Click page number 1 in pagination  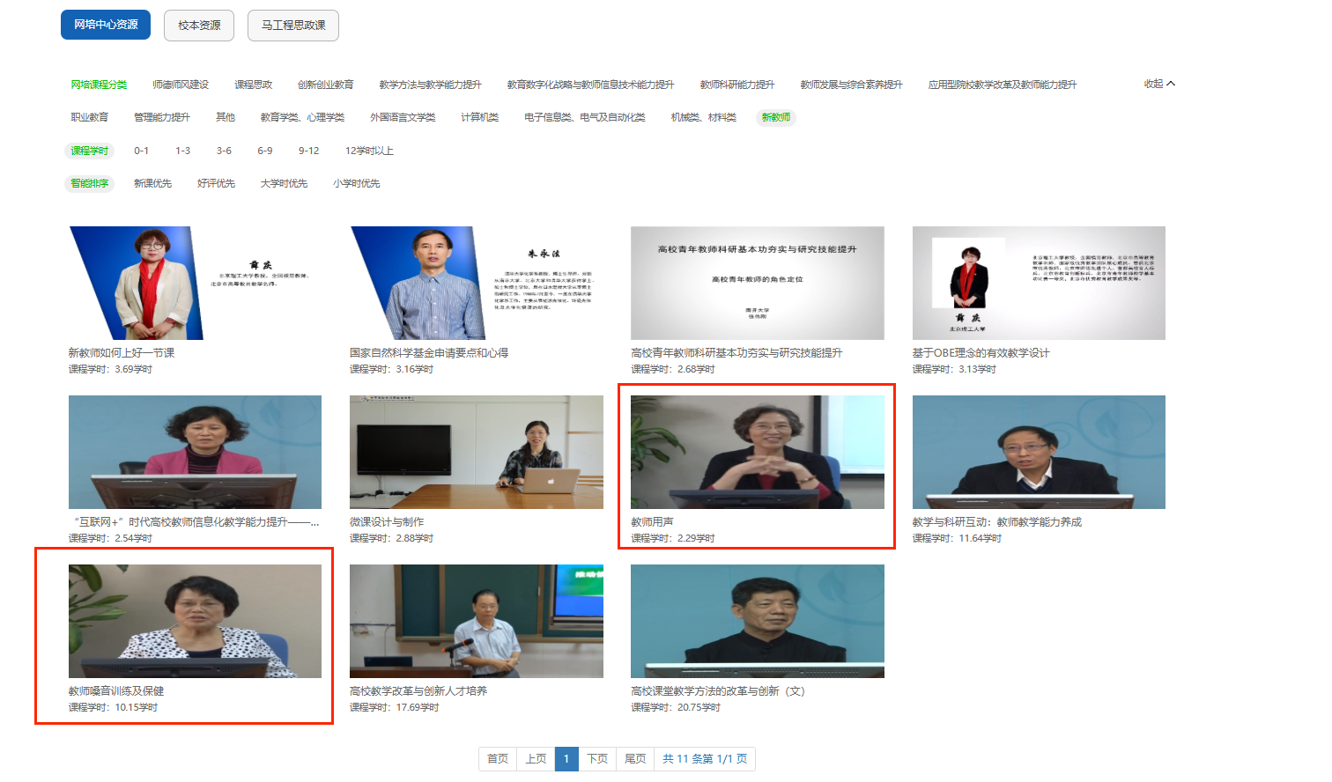tap(566, 759)
